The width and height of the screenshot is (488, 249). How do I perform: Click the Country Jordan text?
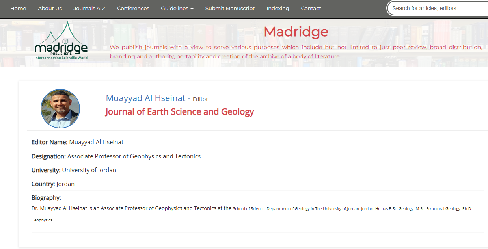pyautogui.click(x=65, y=184)
